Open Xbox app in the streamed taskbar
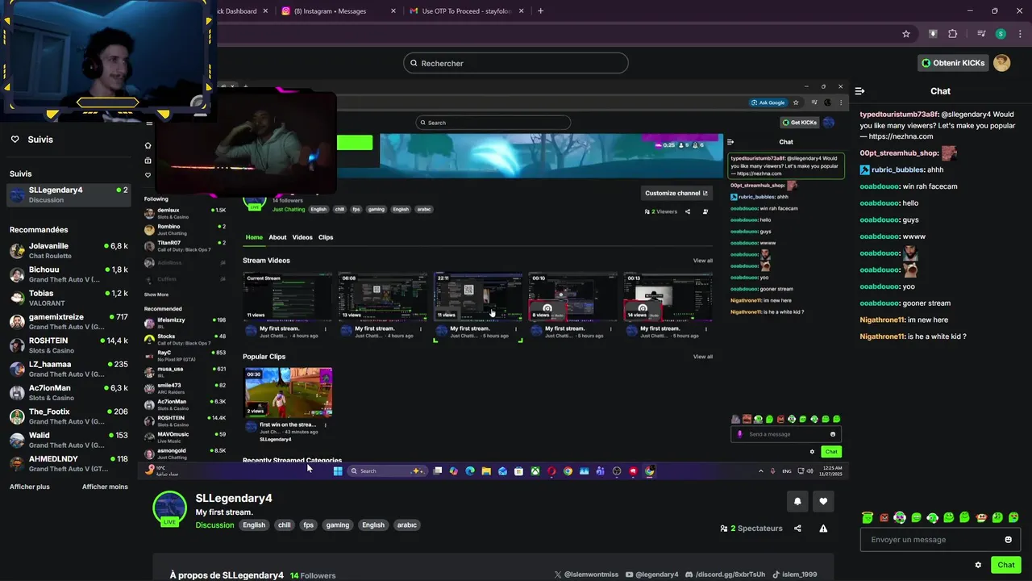The width and height of the screenshot is (1032, 581). (535, 471)
